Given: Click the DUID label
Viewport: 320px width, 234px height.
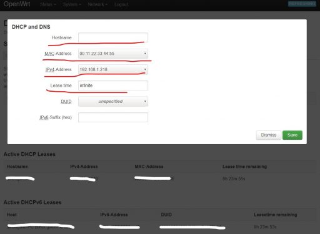Looking at the screenshot, I should [66, 102].
